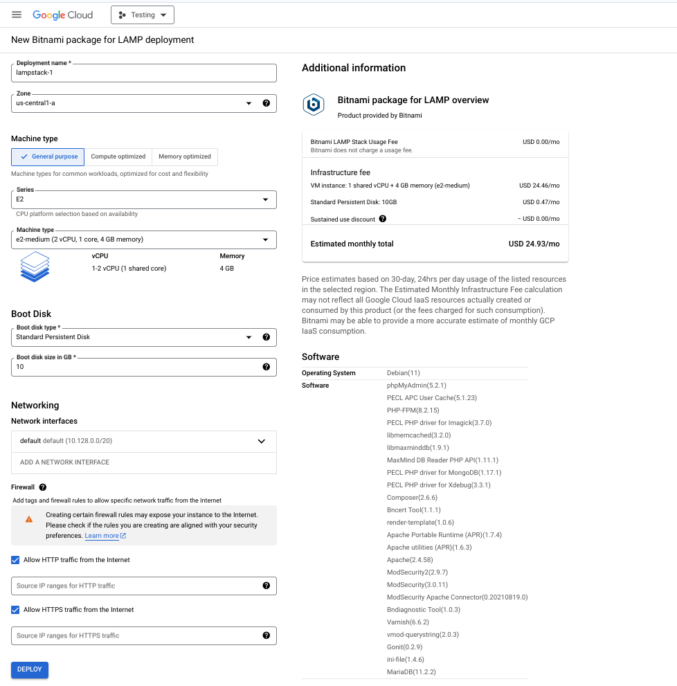
Task: Click the Sustained use discount help icon
Action: coord(383,219)
